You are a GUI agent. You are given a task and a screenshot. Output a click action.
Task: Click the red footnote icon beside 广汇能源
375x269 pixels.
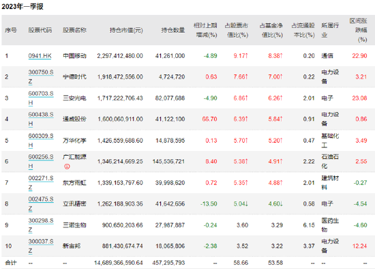coord(67,166)
